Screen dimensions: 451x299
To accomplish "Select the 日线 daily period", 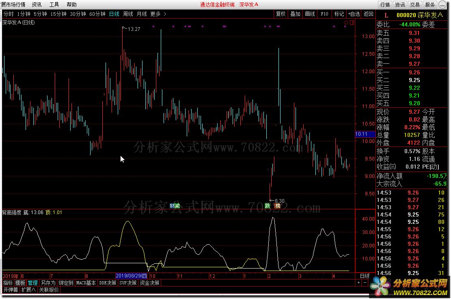I will click(x=114, y=14).
